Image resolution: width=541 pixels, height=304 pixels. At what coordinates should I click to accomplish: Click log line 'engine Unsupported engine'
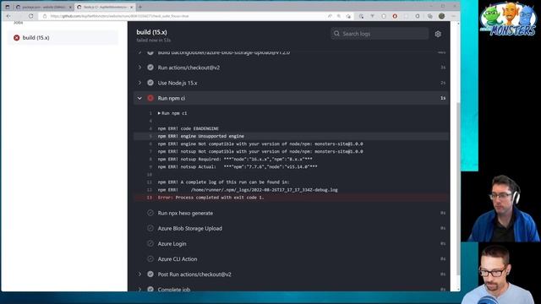click(x=201, y=136)
